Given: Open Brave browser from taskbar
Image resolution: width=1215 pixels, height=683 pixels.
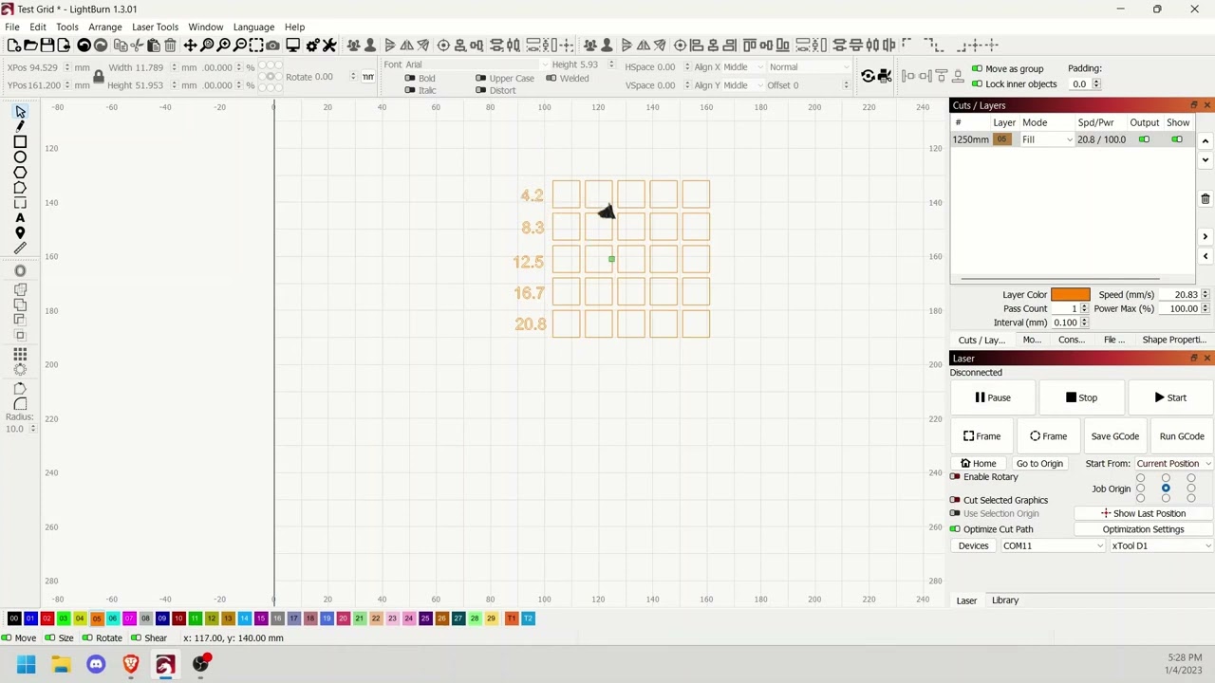Looking at the screenshot, I should (x=131, y=664).
